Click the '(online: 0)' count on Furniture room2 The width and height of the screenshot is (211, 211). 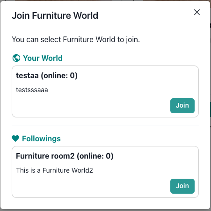[x=95, y=156]
